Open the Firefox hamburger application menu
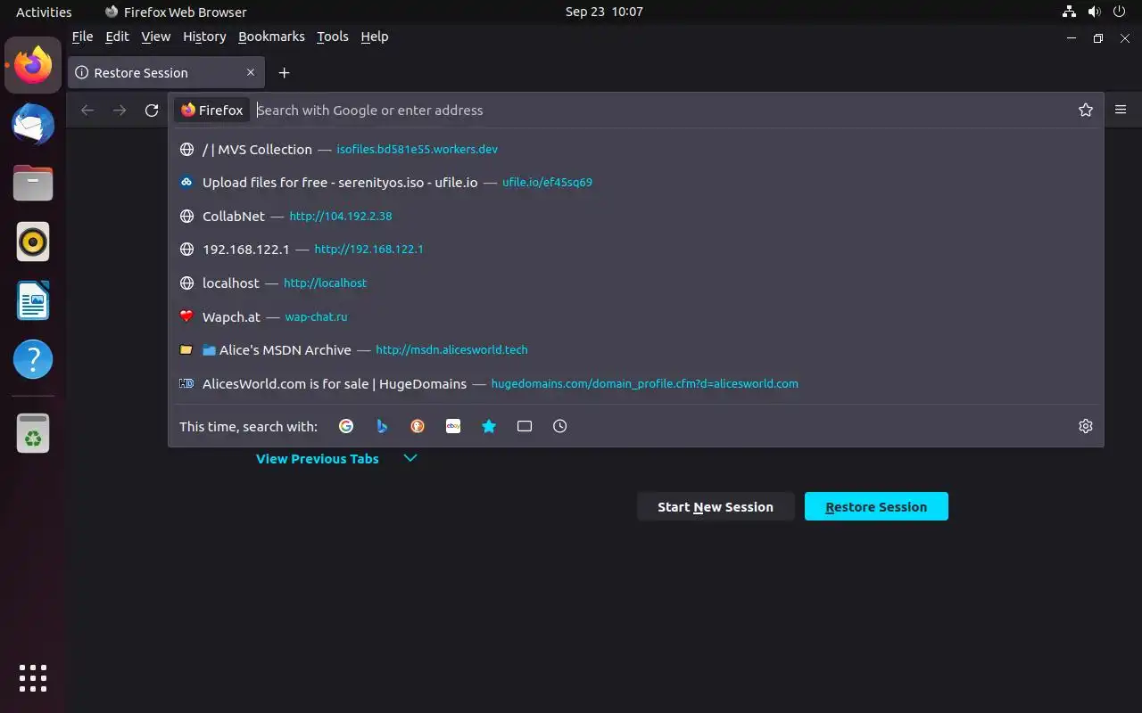Screen dimensions: 1142x713 (1121, 110)
